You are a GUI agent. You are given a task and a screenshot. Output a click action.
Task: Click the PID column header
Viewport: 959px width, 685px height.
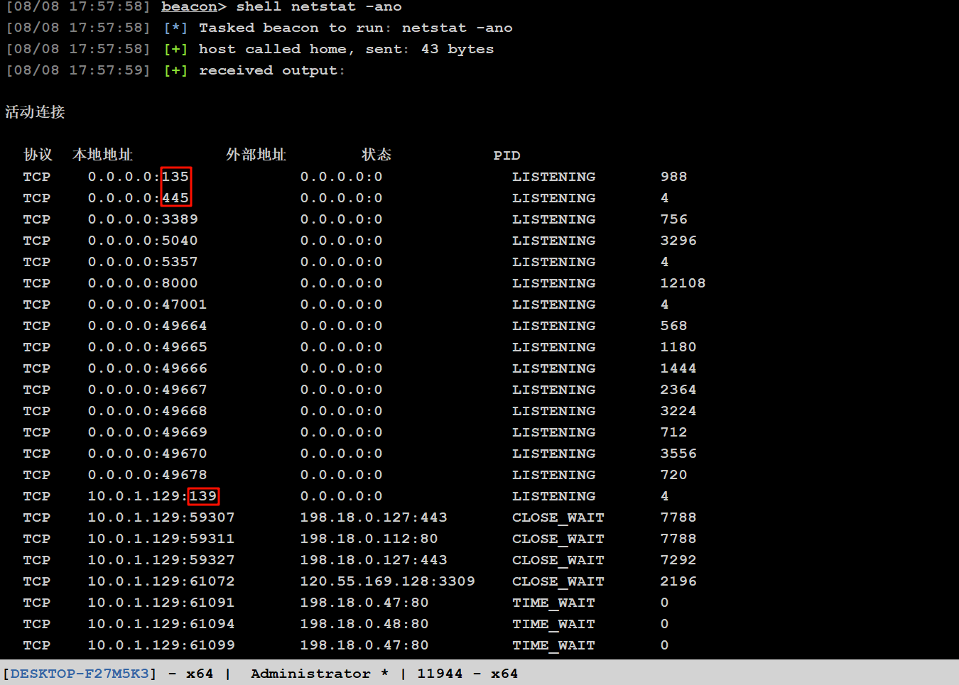(506, 155)
